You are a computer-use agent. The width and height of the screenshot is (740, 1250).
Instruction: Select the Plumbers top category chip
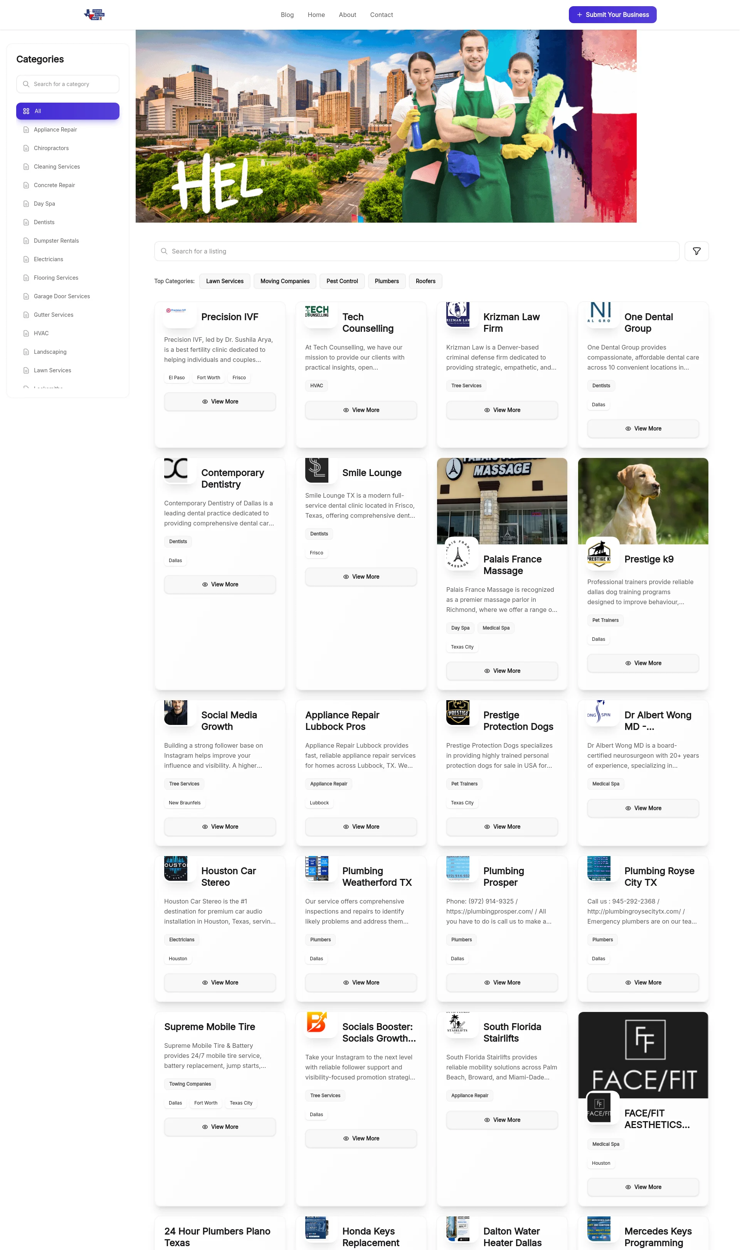pyautogui.click(x=387, y=281)
